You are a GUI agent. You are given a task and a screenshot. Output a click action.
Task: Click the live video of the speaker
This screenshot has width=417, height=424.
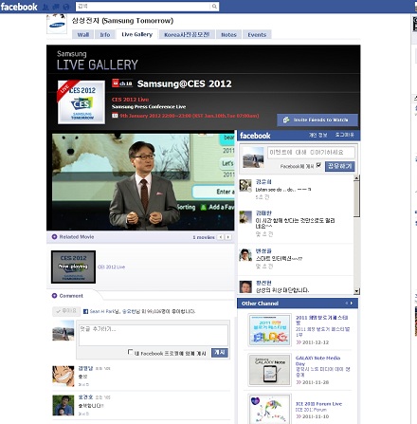[x=143, y=181]
